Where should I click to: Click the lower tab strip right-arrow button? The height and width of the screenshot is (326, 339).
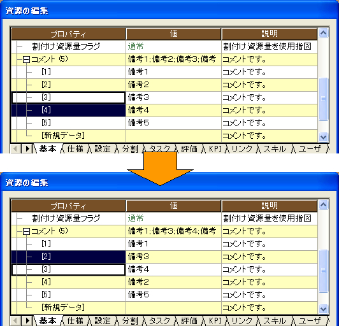coord(27,320)
